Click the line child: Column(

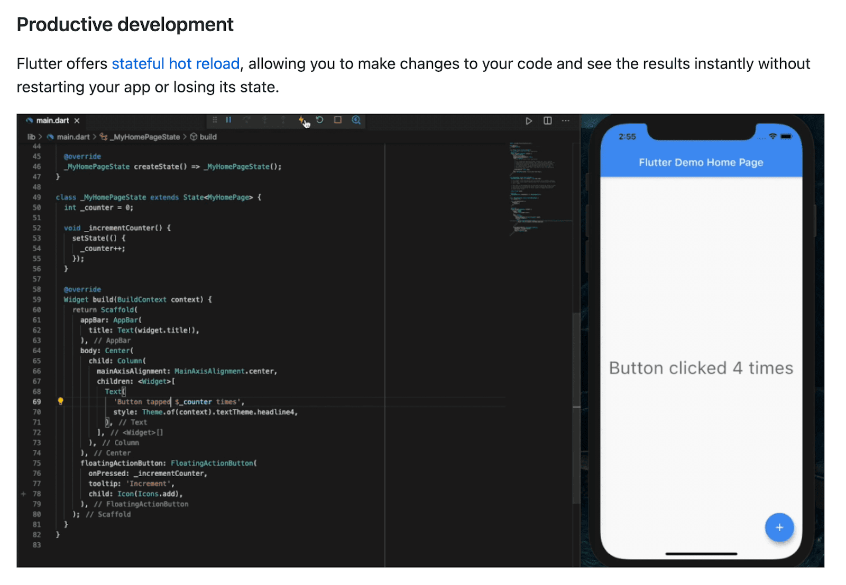coord(117,361)
